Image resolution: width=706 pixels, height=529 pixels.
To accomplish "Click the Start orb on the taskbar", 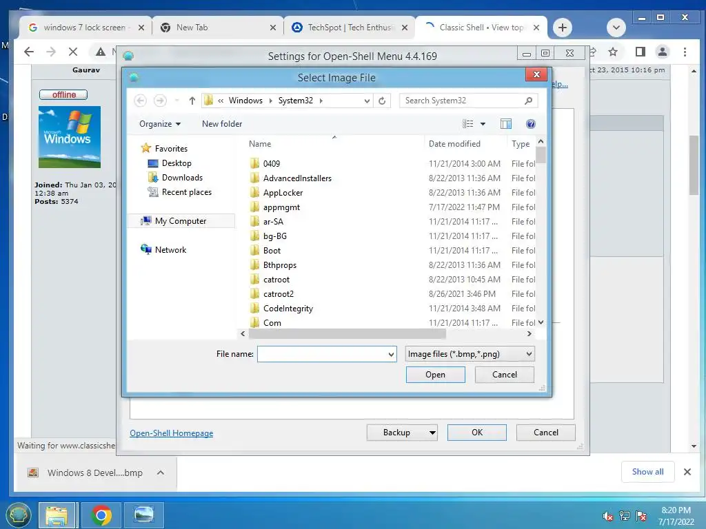I will [x=18, y=515].
